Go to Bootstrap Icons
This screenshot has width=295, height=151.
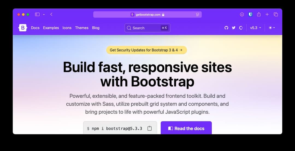pos(67,28)
